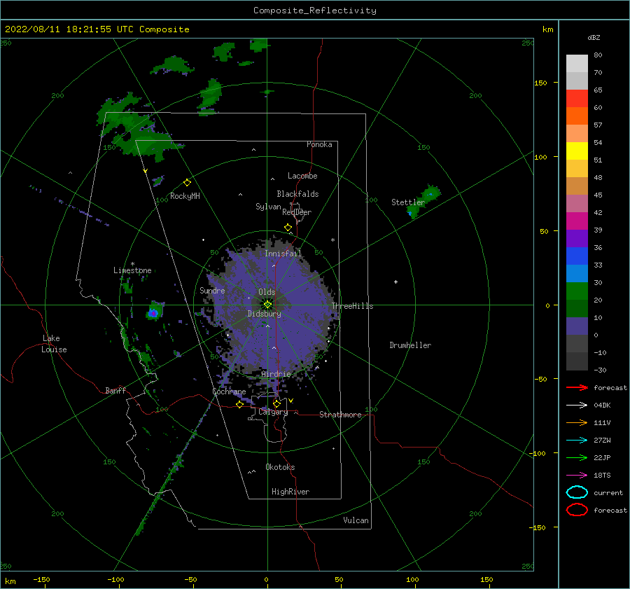Image resolution: width=630 pixels, height=589 pixels.
Task: Click the red 60-65 dBZ swatch
Action: (x=577, y=98)
